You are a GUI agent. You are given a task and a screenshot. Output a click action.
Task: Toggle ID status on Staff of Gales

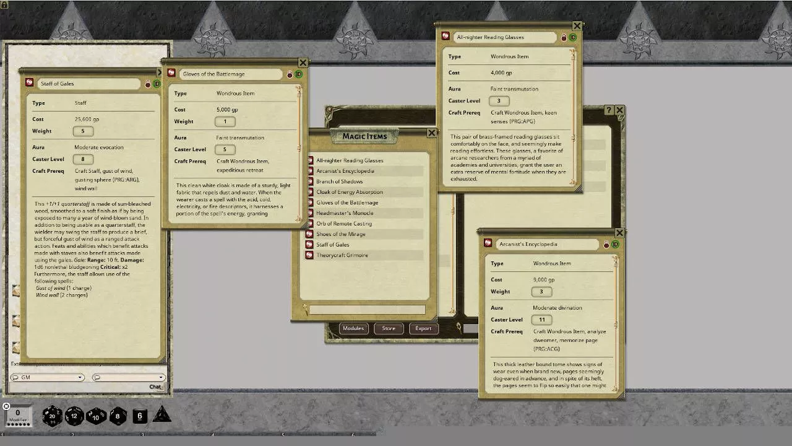157,84
